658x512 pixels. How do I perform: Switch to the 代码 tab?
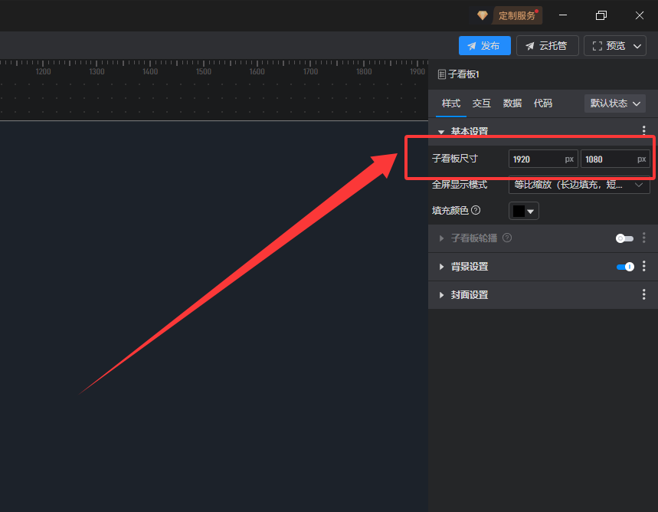pyautogui.click(x=542, y=103)
